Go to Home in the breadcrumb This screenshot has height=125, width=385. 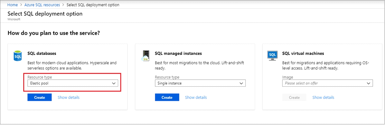click(x=12, y=5)
